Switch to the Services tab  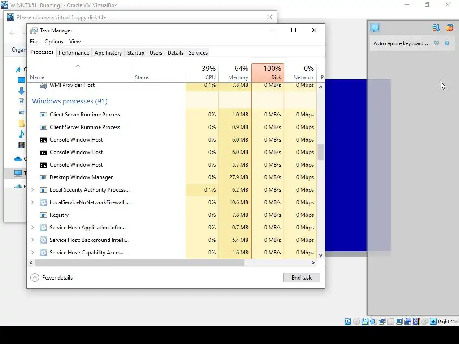(198, 53)
